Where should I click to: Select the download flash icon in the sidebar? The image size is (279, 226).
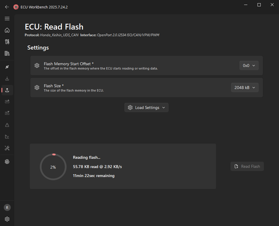(x=7, y=78)
